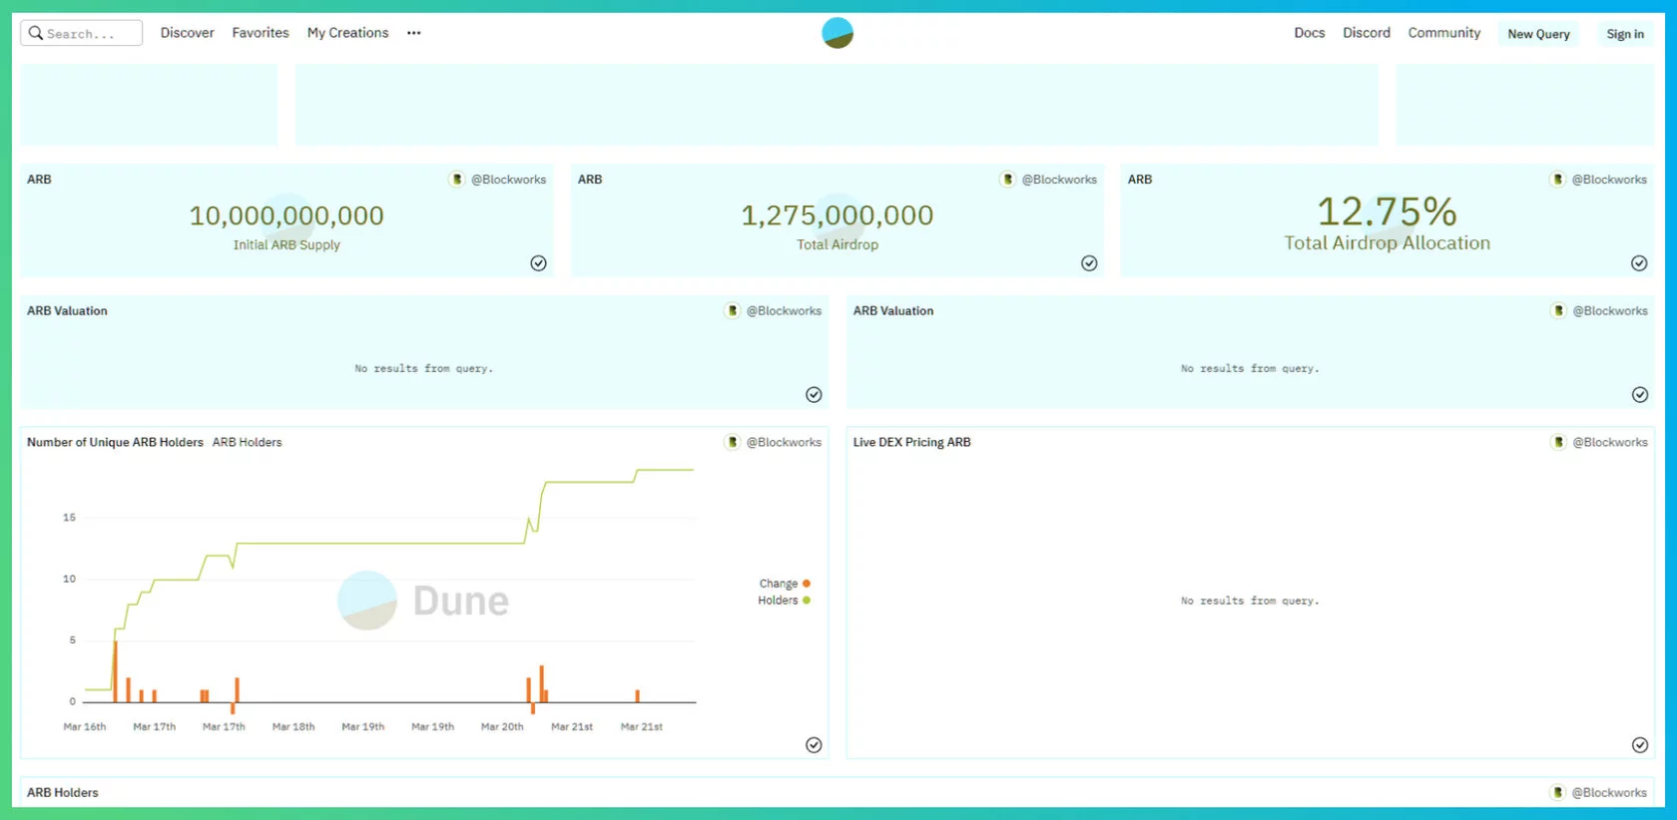Click @Blockworks on Initial ARB Supply card

tap(509, 180)
